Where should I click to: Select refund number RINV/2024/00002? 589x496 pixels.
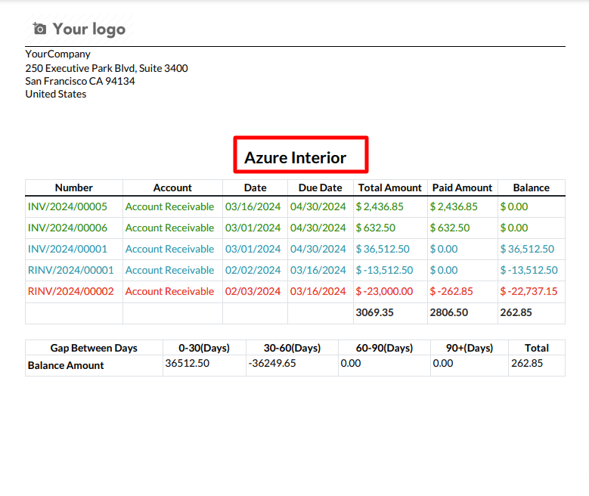(70, 291)
